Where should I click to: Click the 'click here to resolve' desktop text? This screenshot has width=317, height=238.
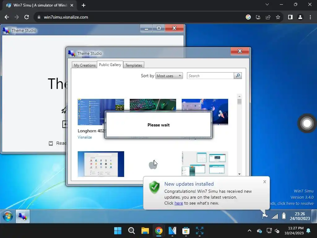tap(295, 203)
